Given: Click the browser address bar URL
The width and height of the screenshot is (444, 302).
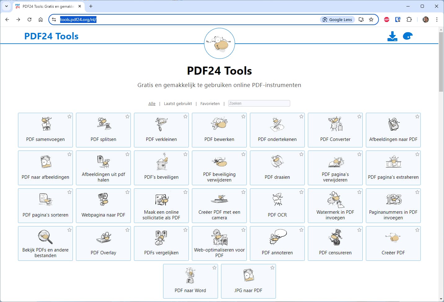Looking at the screenshot, I should click(x=78, y=20).
